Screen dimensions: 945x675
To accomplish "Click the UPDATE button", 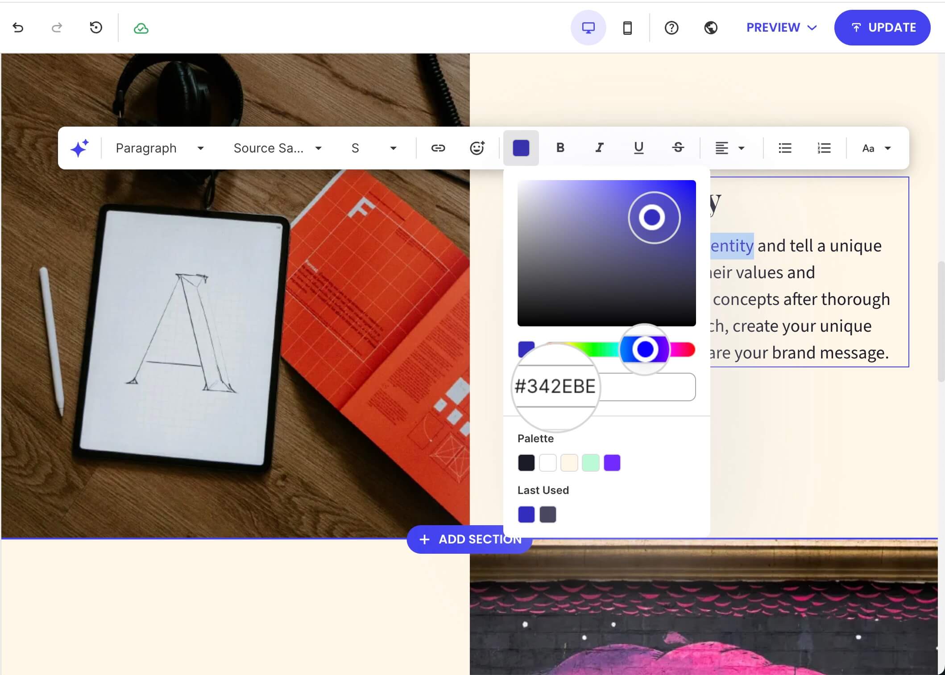I will [882, 28].
